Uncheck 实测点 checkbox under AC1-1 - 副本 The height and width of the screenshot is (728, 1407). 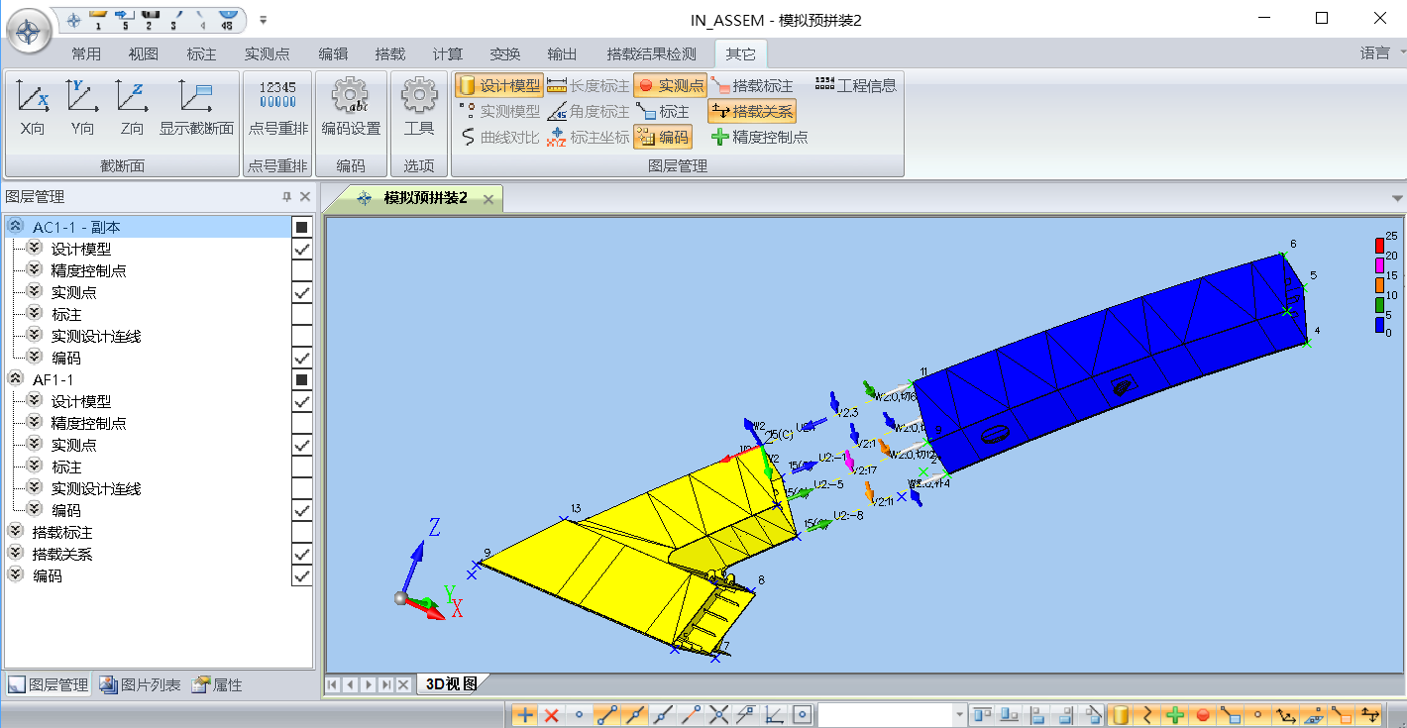[x=302, y=293]
